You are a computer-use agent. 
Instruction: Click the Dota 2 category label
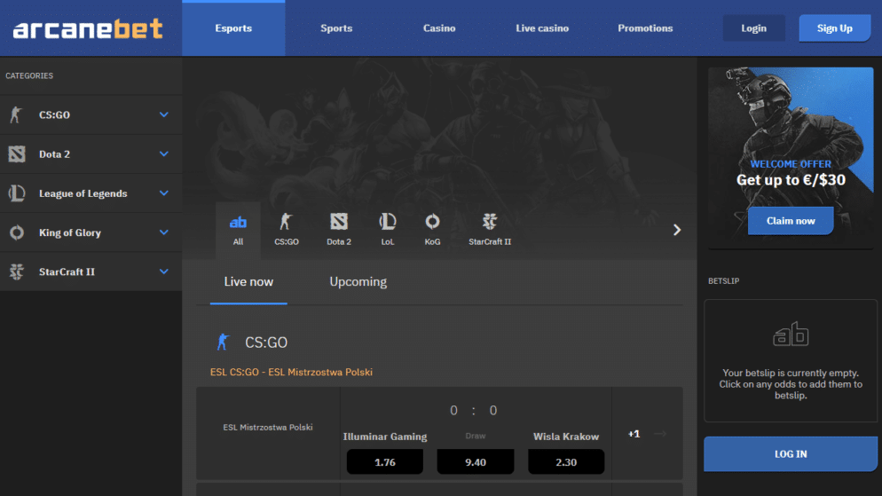(x=54, y=154)
